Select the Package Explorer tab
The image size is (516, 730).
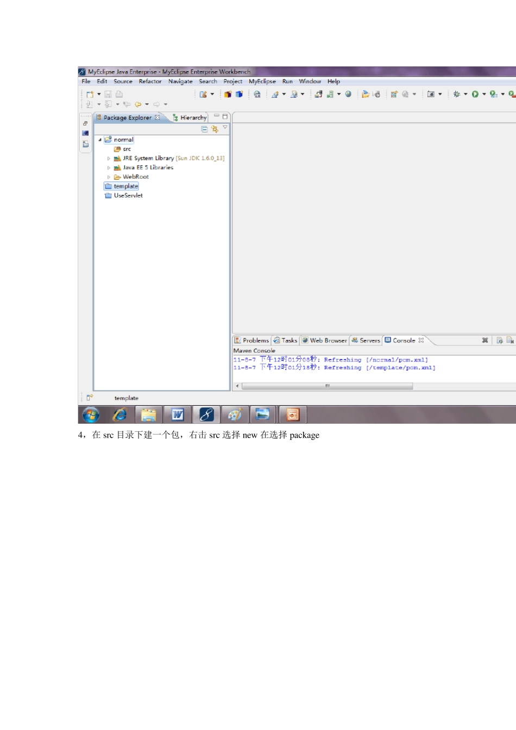tap(128, 117)
